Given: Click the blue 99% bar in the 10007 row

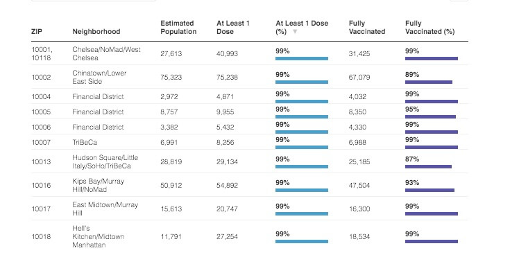Looking at the screenshot, I should 302,147.
